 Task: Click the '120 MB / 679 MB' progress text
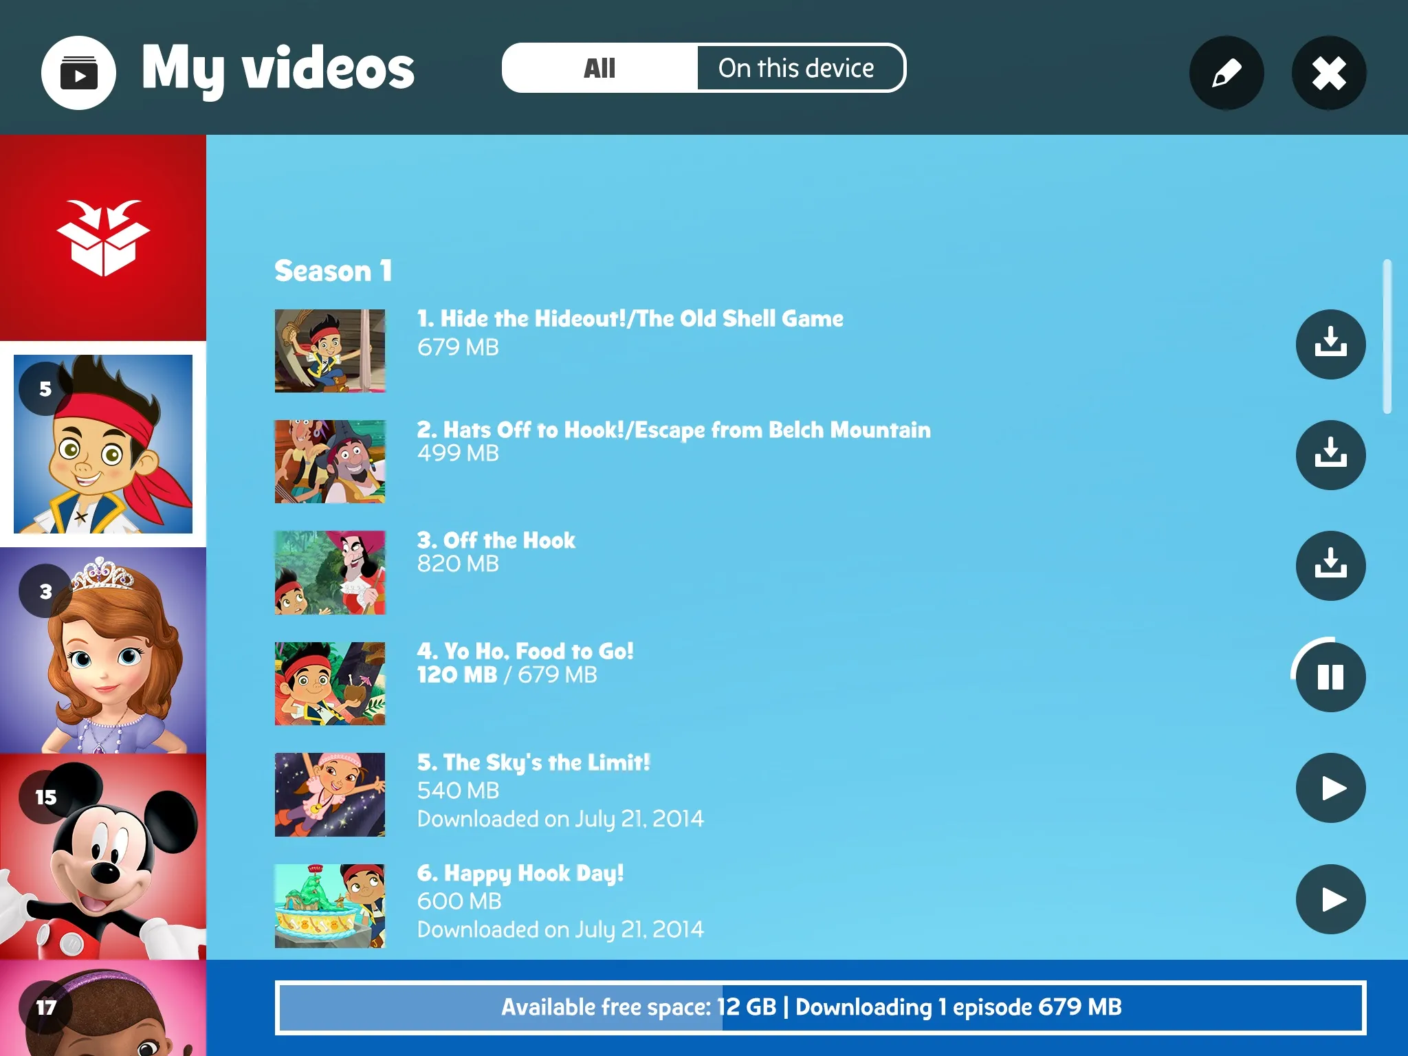(x=507, y=675)
